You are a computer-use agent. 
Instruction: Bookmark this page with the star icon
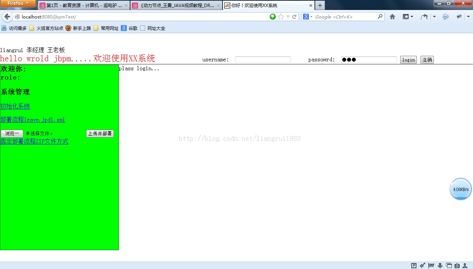click(x=281, y=17)
